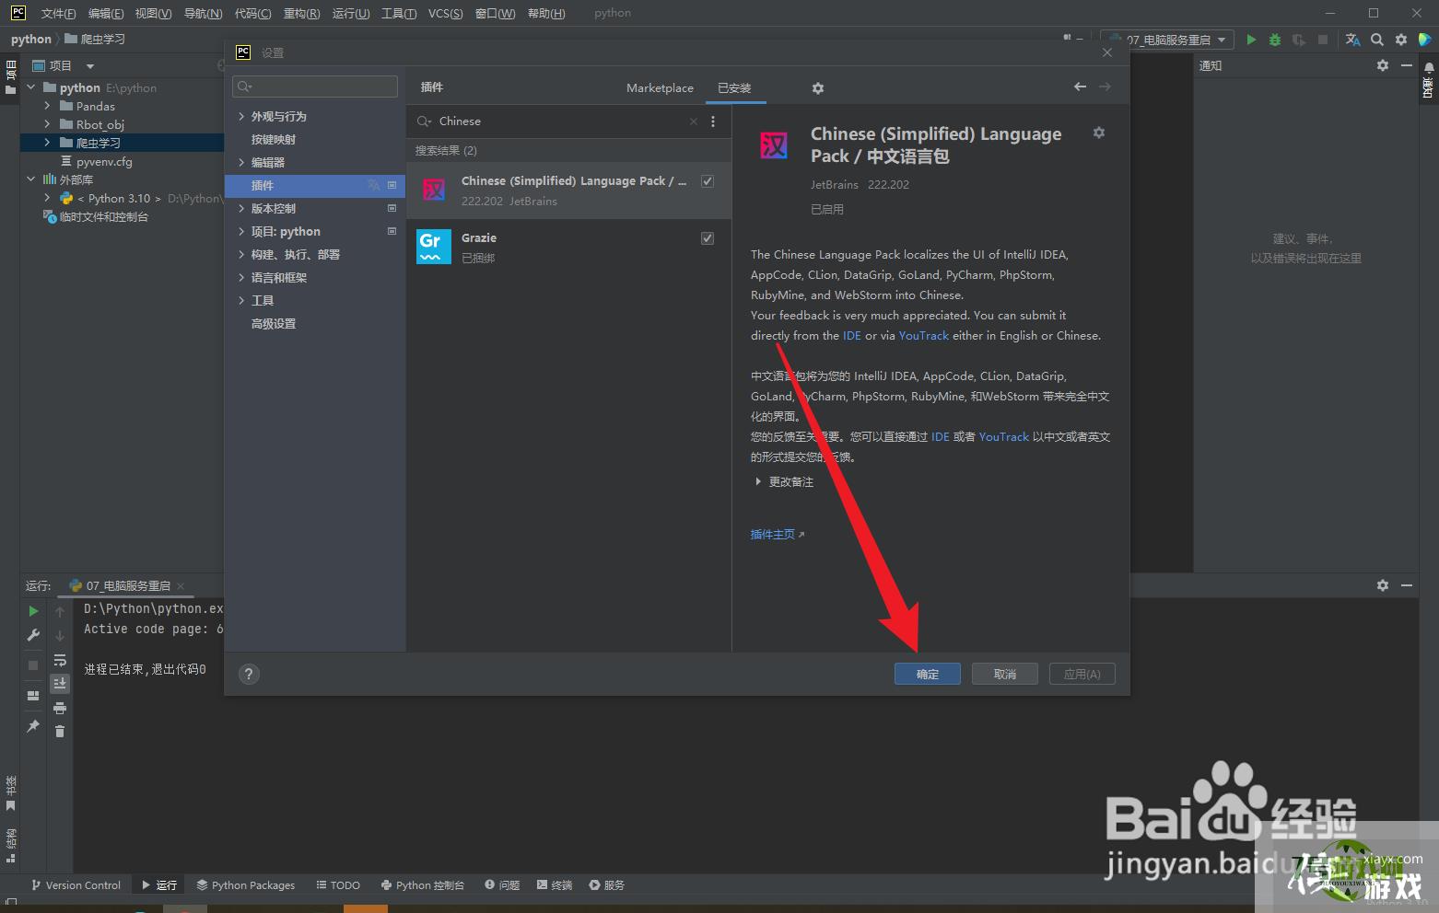Click the colorful Code With Me icon
The width and height of the screenshot is (1439, 913).
(1424, 40)
